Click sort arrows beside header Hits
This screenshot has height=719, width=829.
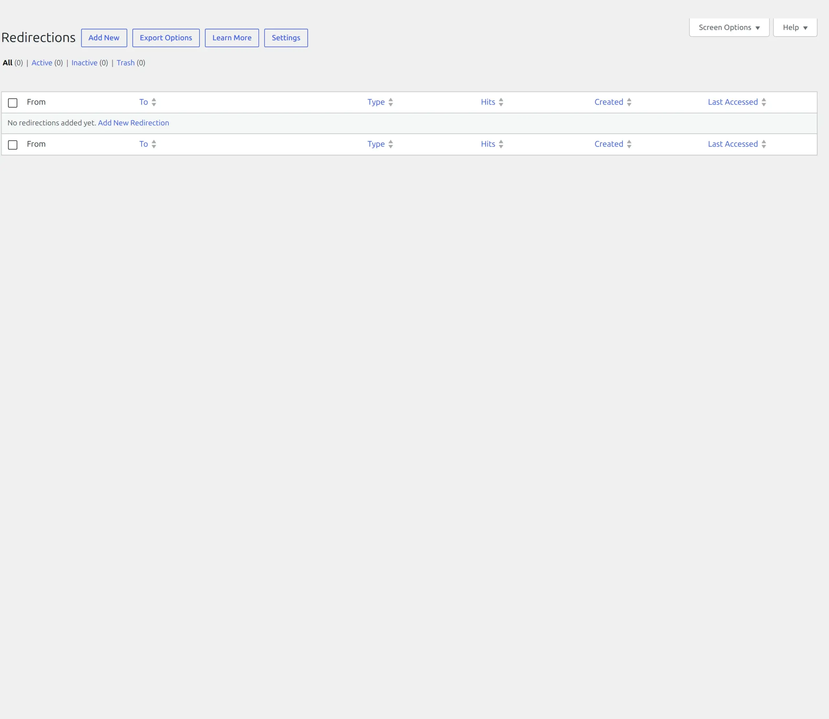coord(501,102)
